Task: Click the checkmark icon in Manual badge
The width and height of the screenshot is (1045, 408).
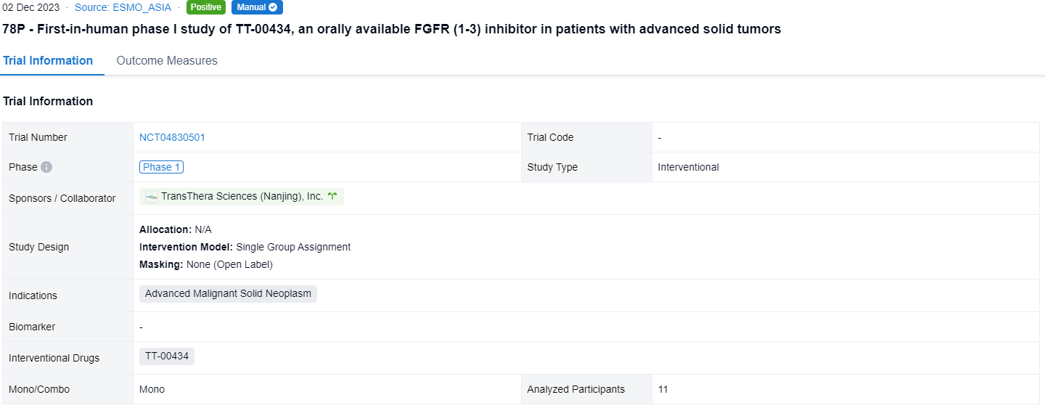Action: pyautogui.click(x=273, y=7)
